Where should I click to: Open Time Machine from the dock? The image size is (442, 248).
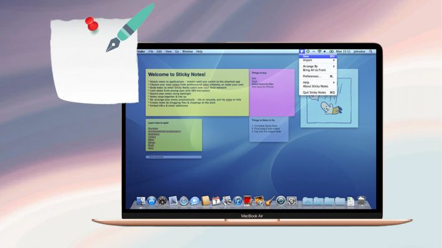281,201
